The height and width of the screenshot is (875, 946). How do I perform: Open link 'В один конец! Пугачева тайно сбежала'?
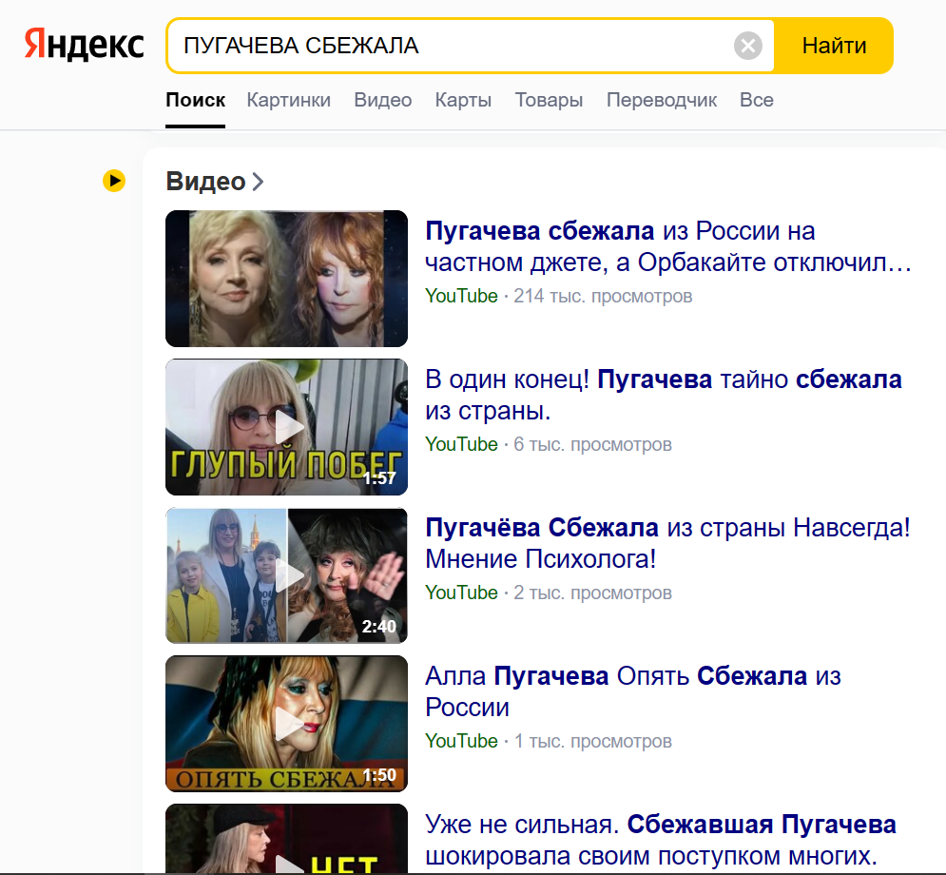tap(663, 395)
